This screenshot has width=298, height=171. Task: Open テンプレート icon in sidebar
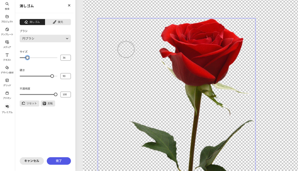(x=7, y=29)
